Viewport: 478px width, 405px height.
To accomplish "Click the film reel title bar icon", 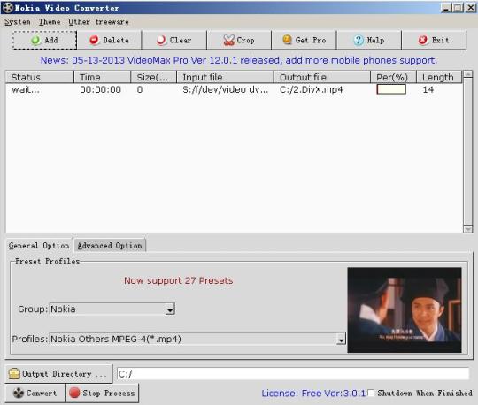I will (x=8, y=8).
